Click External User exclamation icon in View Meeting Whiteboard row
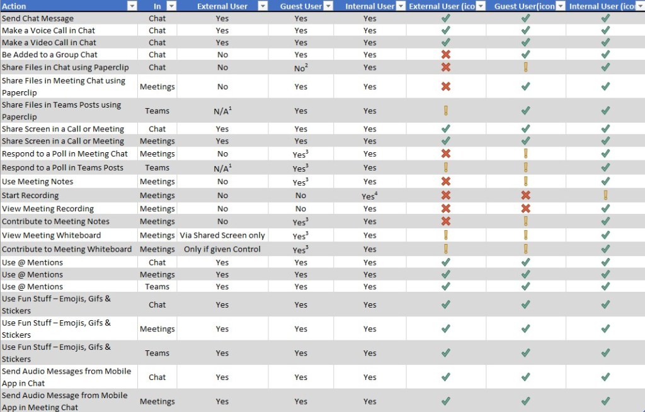The image size is (645, 412). point(446,235)
